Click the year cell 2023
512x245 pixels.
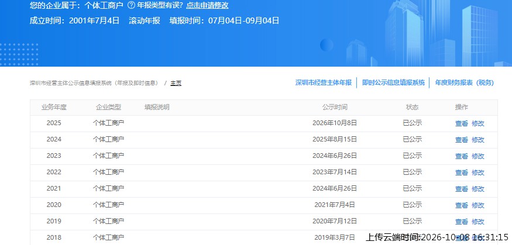pos(54,156)
